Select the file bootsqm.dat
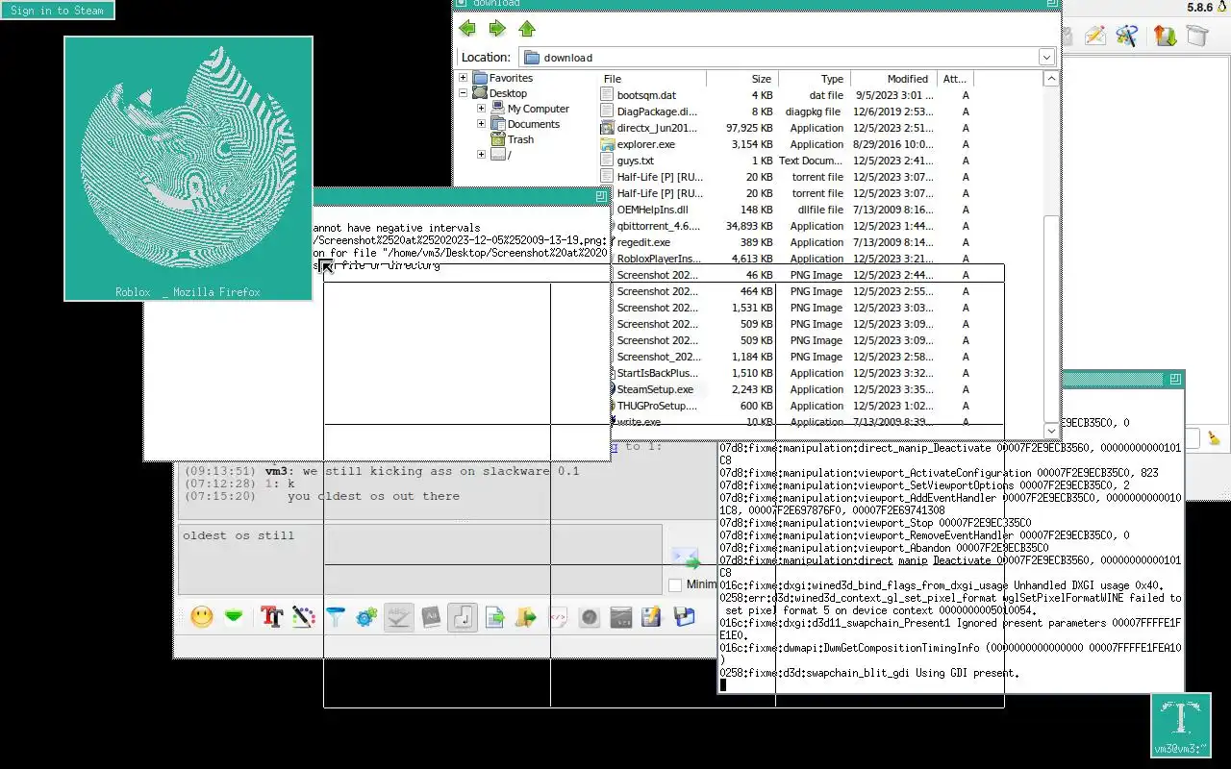This screenshot has height=769, width=1231. (x=646, y=95)
